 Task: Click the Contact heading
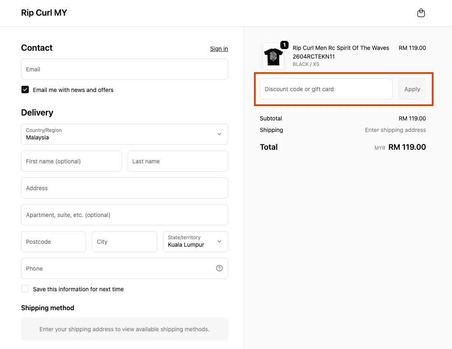(x=37, y=48)
